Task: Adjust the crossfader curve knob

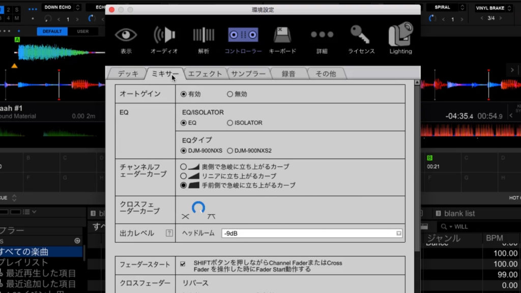Action: click(198, 208)
